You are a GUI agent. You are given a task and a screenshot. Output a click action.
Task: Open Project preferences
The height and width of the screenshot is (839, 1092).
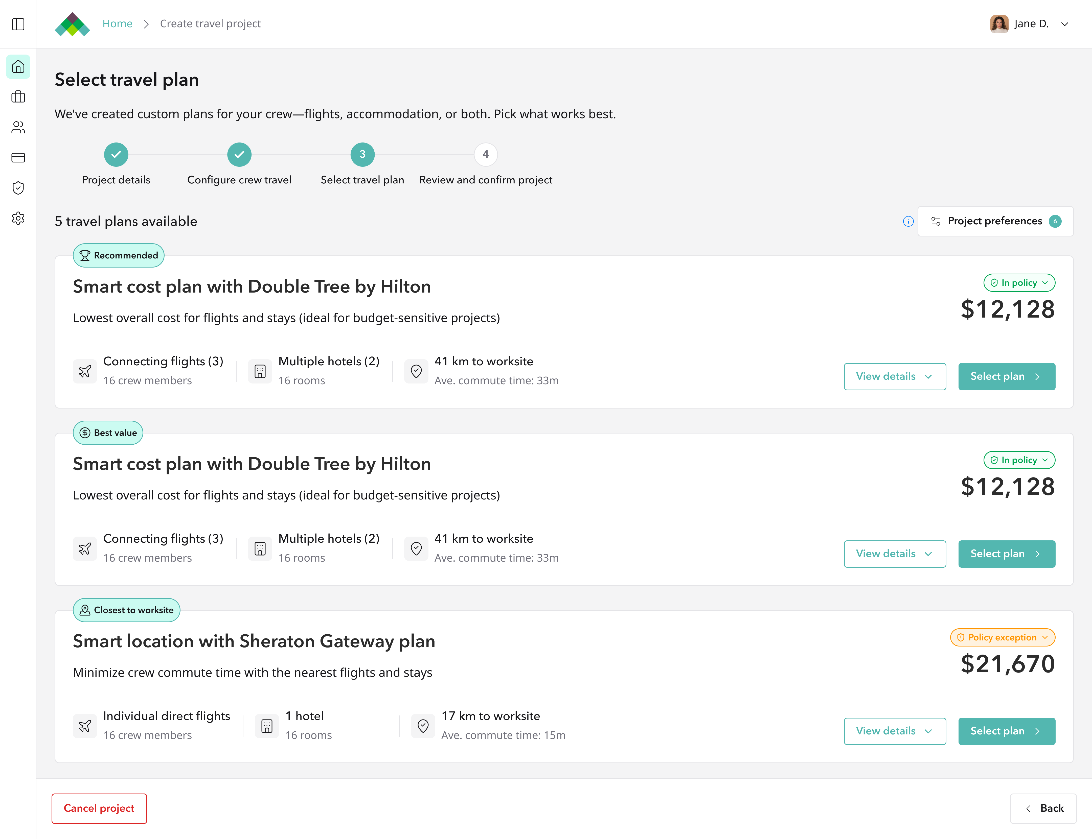[x=996, y=221]
